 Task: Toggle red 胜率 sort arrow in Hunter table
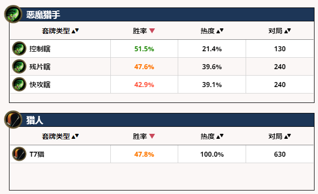[152, 136]
